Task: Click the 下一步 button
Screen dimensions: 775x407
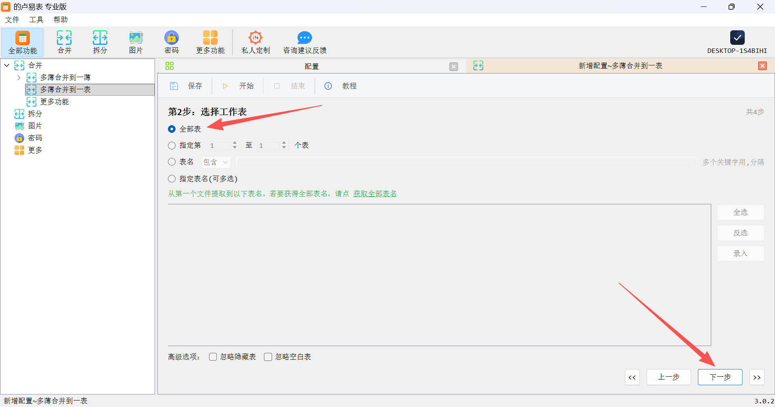Action: click(x=720, y=377)
